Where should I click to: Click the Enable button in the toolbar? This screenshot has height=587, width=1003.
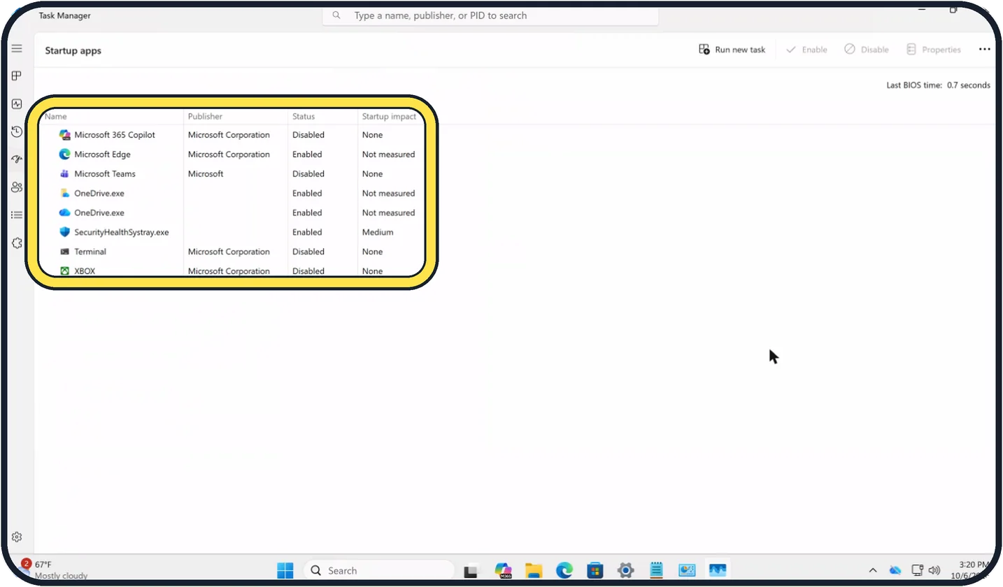point(806,50)
